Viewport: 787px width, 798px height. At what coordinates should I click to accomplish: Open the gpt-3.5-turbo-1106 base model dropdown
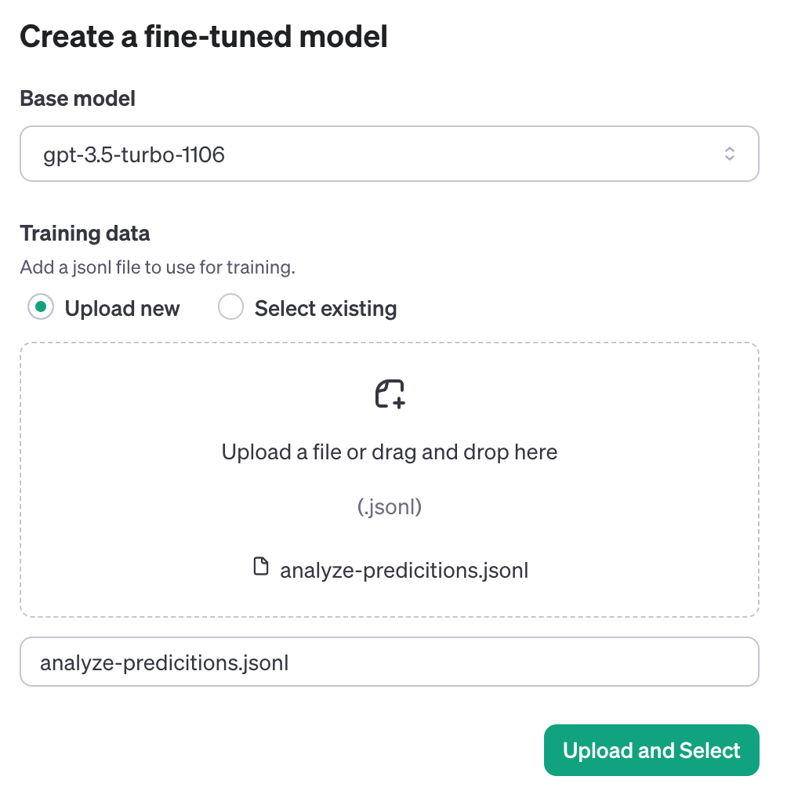pyautogui.click(x=389, y=154)
